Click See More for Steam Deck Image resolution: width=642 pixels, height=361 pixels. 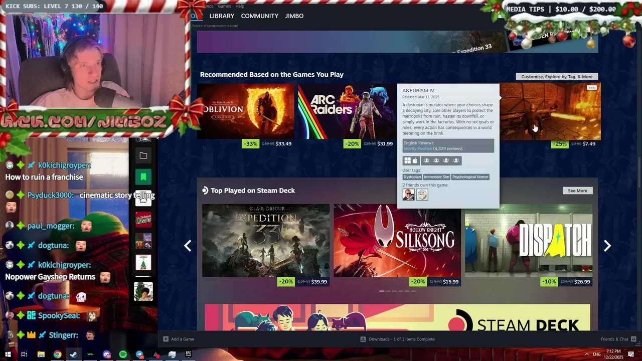coord(577,191)
